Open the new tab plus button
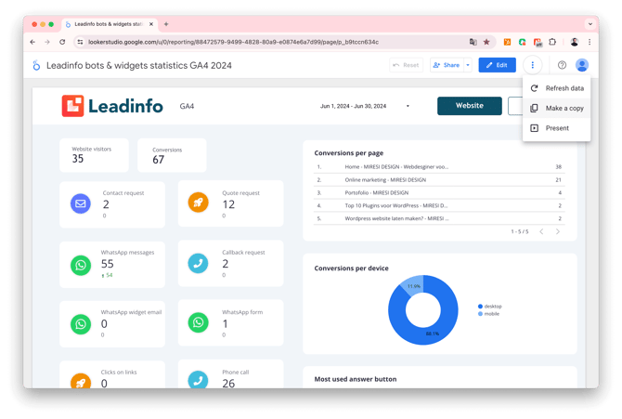 [x=166, y=24]
